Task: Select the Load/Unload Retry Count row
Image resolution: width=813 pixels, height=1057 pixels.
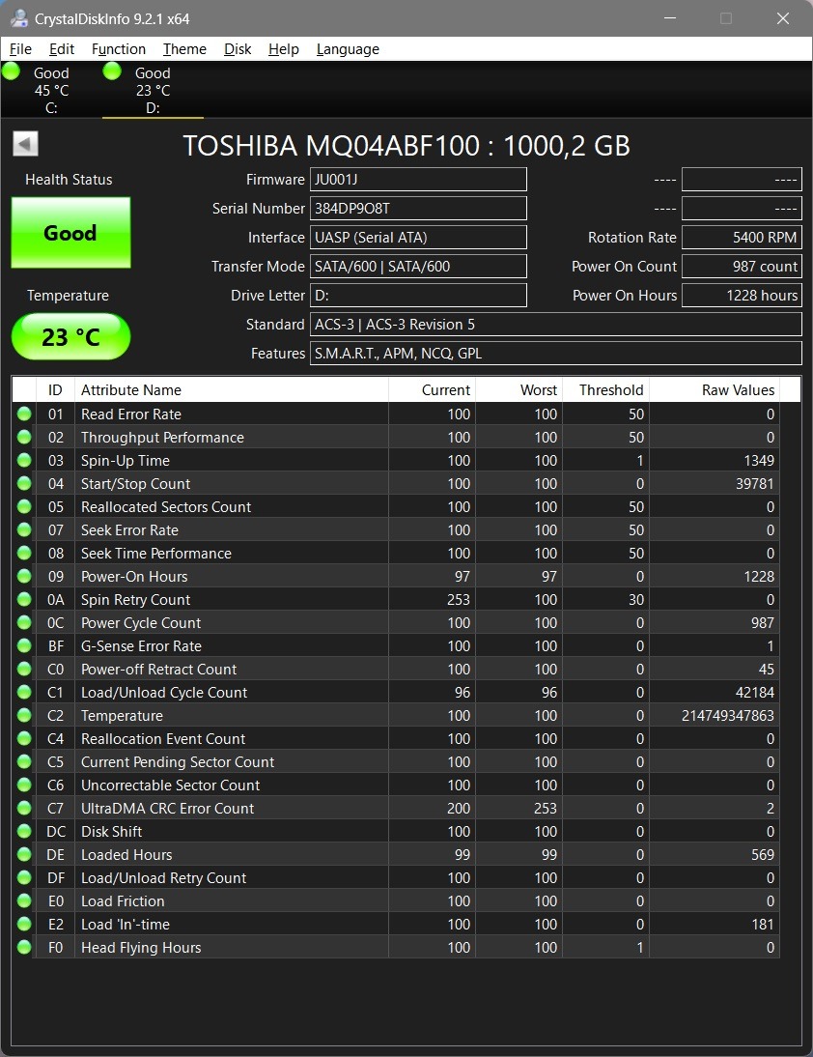Action: (x=396, y=877)
